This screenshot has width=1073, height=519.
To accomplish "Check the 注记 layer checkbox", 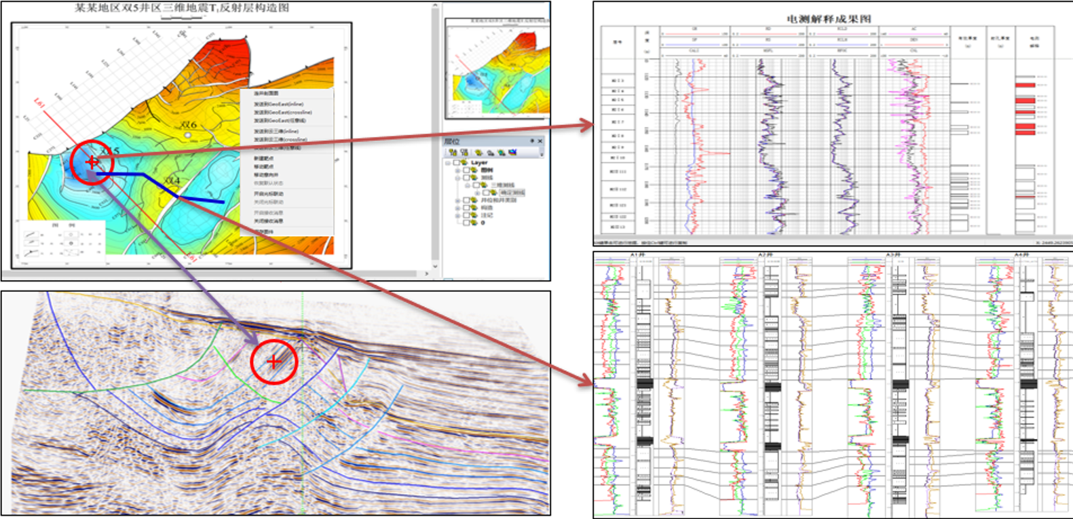I will [466, 215].
